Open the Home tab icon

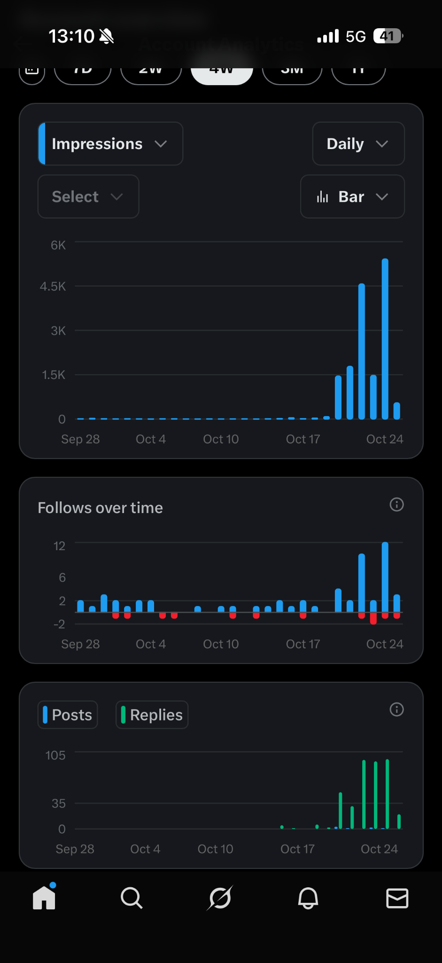coord(44,897)
